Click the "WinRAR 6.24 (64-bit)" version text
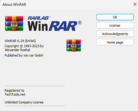This screenshot has width=138, height=111. tap(20, 41)
